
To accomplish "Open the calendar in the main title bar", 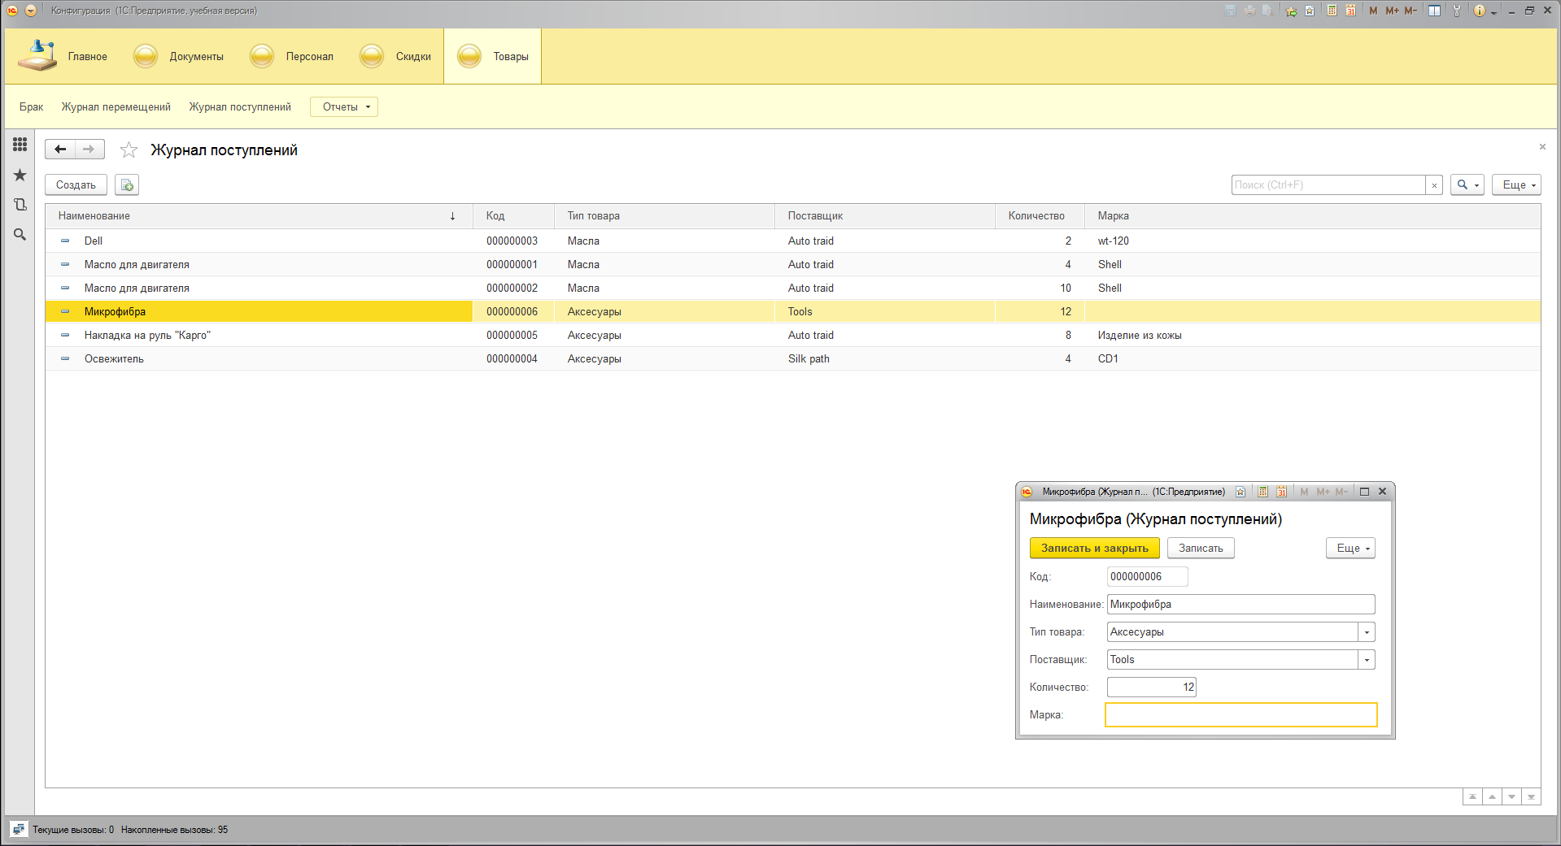I will click(1350, 11).
